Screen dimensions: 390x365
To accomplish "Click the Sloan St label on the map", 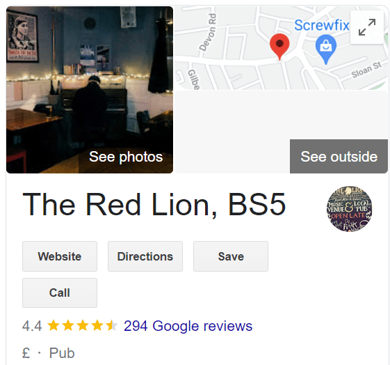I will (366, 70).
